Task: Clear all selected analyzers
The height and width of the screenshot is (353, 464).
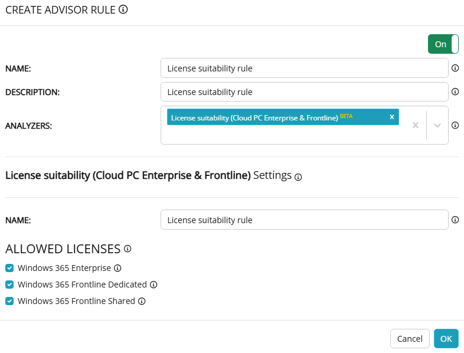Action: coord(416,125)
